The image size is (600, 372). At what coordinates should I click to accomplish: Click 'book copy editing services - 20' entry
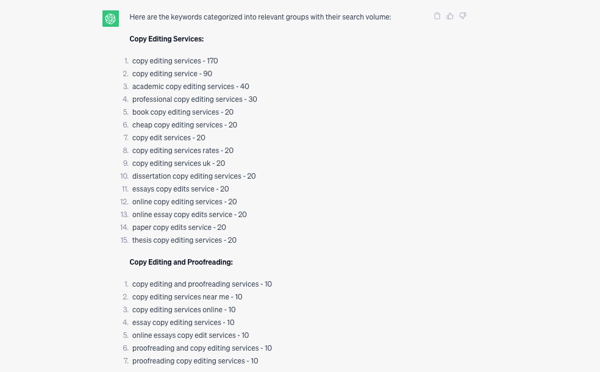pos(182,112)
